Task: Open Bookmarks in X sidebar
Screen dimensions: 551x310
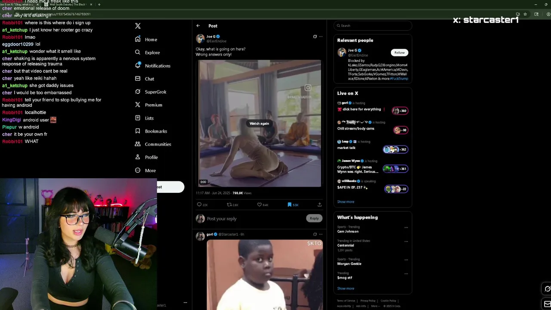Action: [x=151, y=131]
